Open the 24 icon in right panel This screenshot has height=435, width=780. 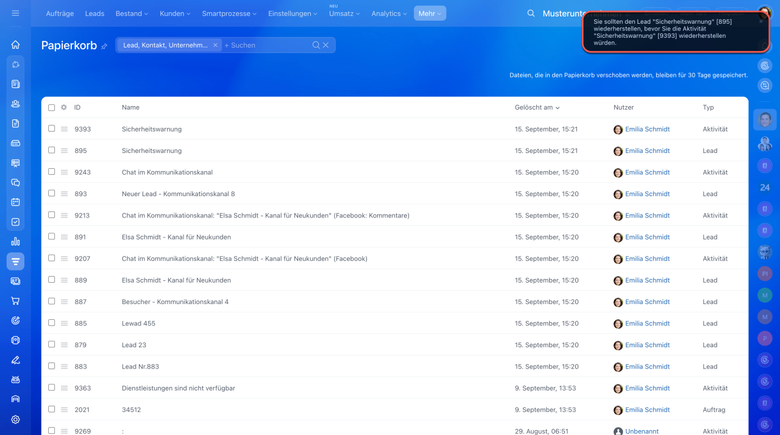[x=765, y=187]
